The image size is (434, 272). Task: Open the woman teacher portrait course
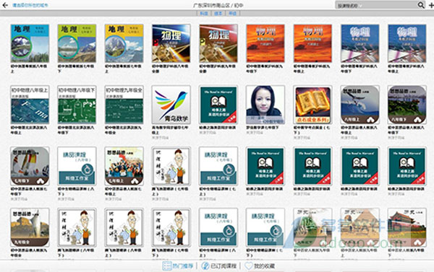265,105
